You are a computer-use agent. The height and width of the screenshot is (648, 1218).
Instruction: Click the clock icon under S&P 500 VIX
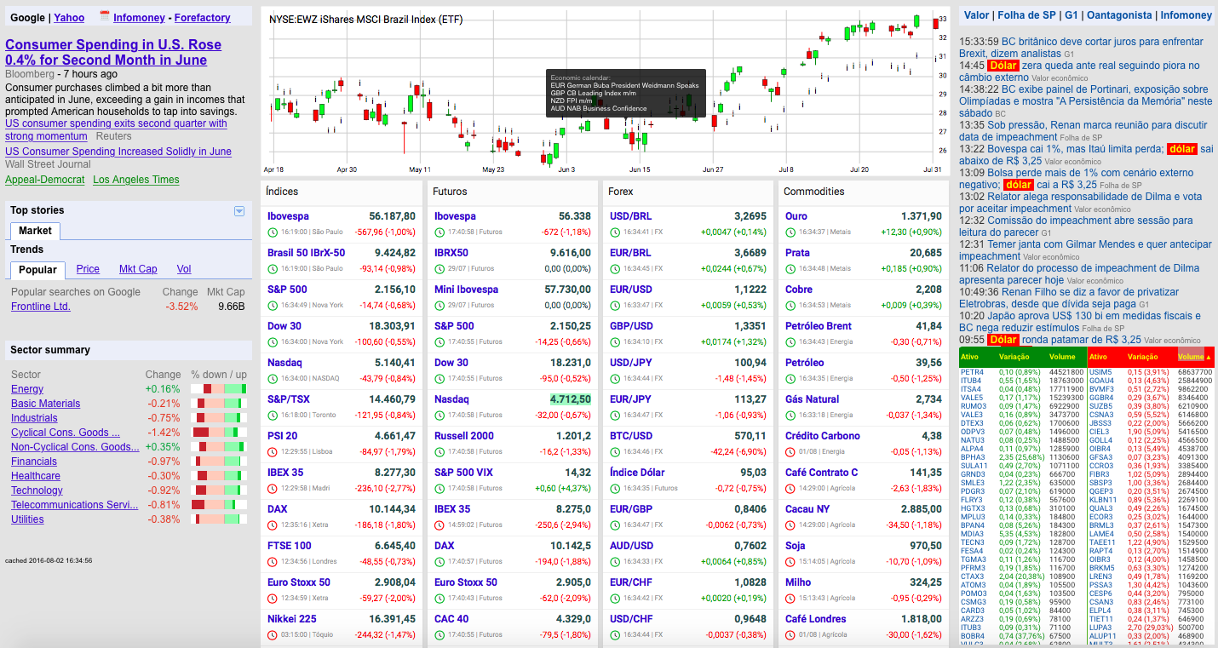click(440, 488)
